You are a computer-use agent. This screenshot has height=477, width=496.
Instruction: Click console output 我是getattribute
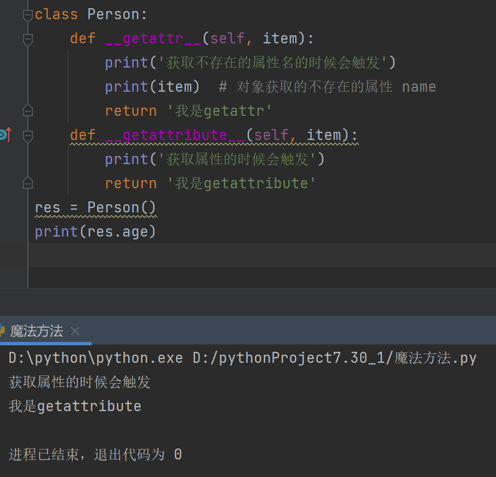pos(75,406)
